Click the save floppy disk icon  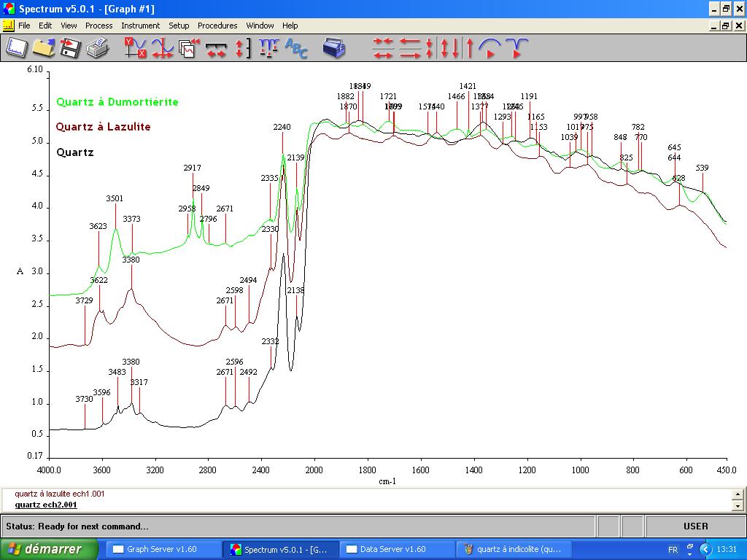coord(70,48)
